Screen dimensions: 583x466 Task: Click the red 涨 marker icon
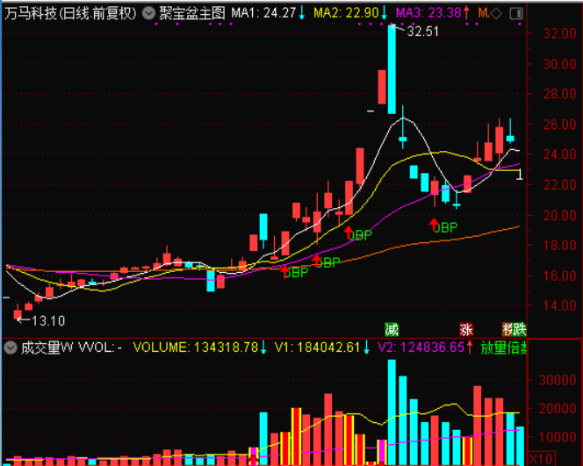click(466, 330)
